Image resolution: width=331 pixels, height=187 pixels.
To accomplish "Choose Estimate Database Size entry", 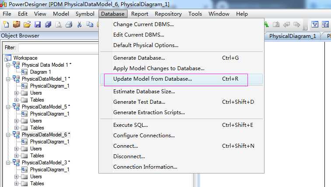I will (181, 91).
